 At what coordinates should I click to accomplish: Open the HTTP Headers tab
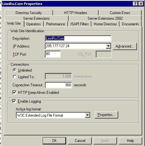[76, 13]
